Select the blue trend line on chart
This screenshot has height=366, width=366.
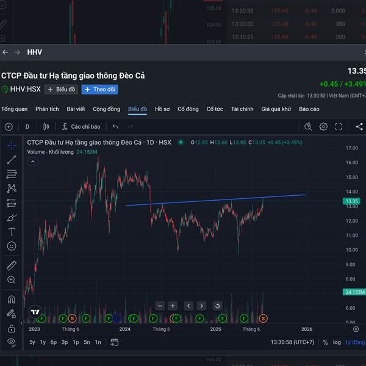point(216,200)
